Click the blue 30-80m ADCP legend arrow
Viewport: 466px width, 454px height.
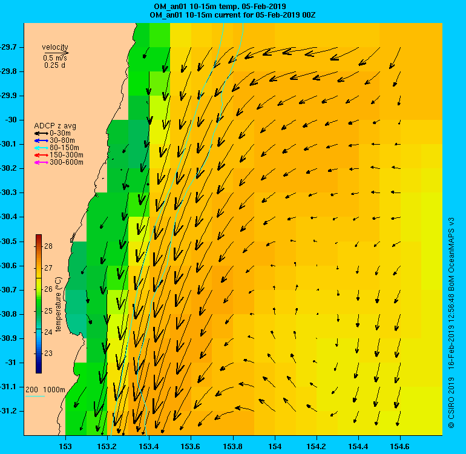(41, 140)
